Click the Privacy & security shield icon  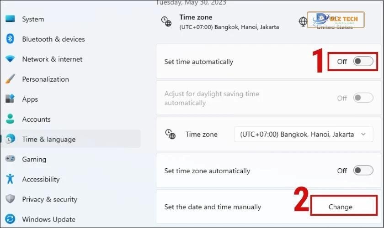10,199
